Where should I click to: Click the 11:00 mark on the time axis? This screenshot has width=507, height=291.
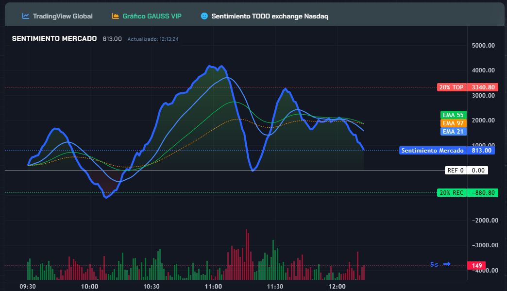point(214,286)
